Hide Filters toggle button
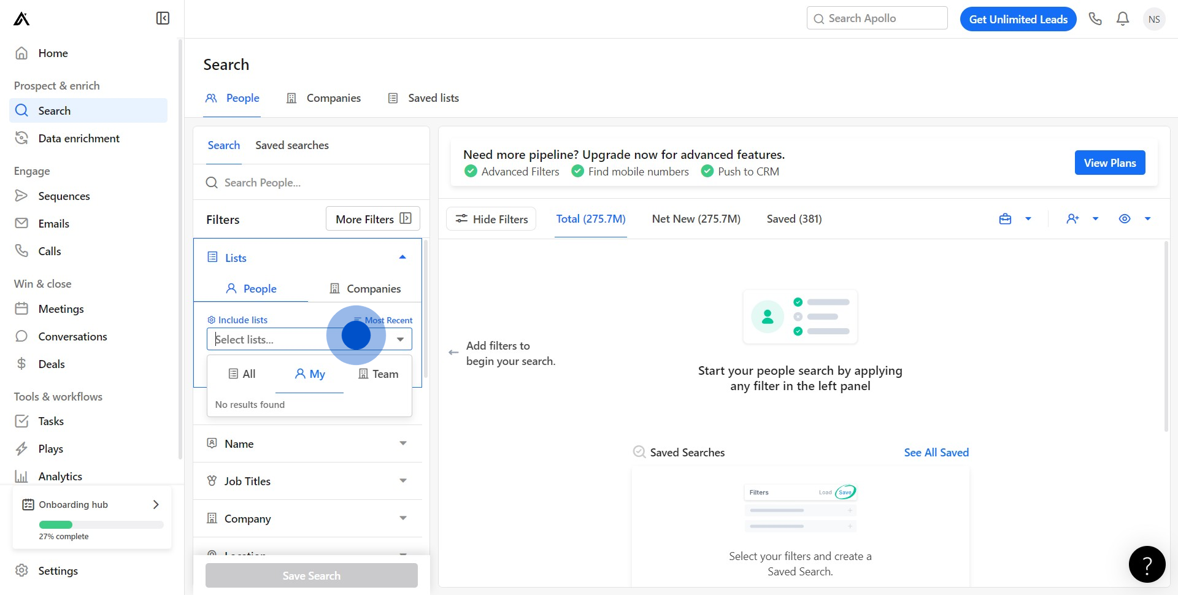Viewport: 1178px width, 595px height. [x=491, y=219]
